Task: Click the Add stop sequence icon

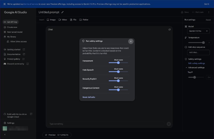Action: pyautogui.click(x=186, y=47)
